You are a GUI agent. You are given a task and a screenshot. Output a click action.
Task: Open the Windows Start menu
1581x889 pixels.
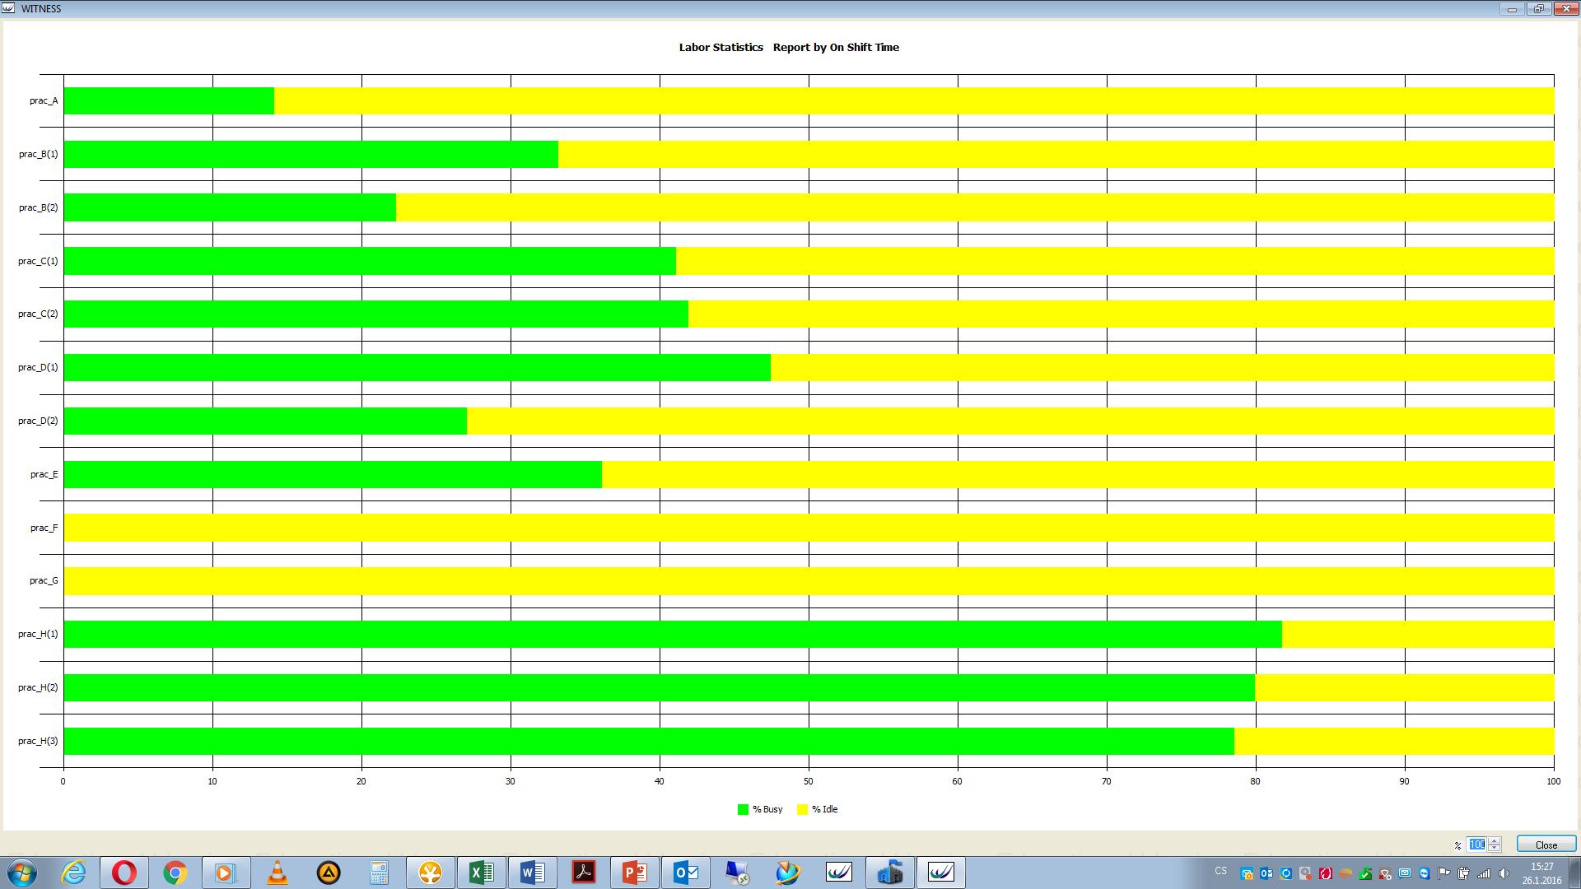click(x=22, y=873)
